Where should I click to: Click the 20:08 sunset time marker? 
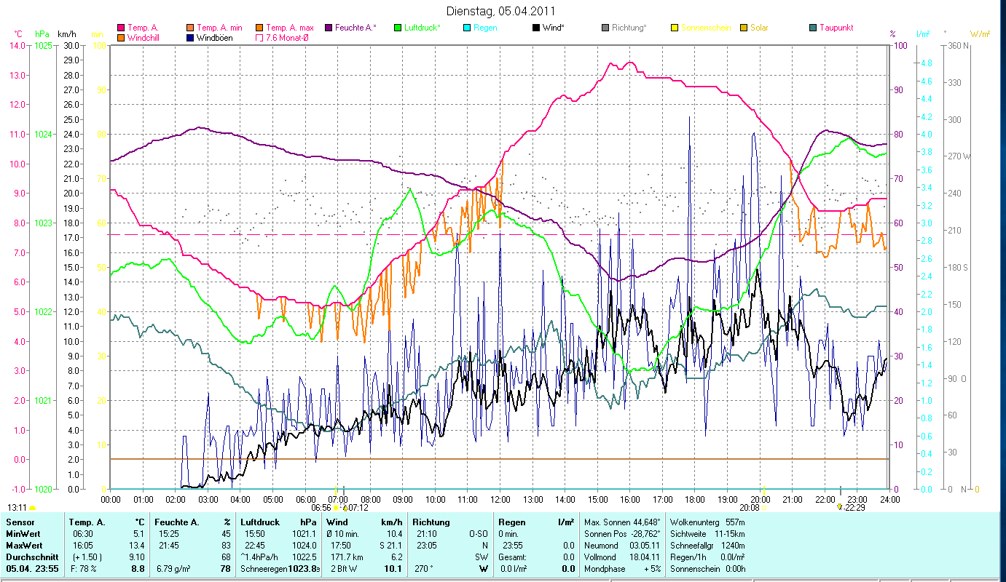[749, 507]
